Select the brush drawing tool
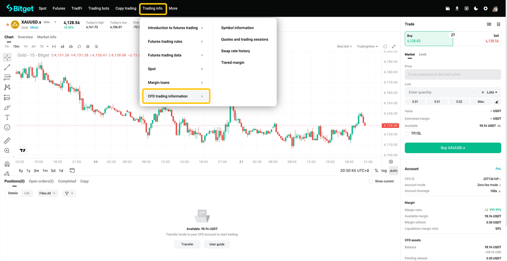 point(7,107)
